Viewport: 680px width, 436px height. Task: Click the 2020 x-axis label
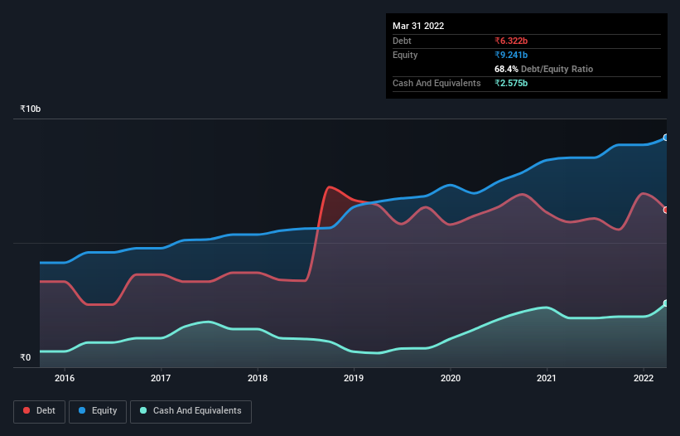(451, 378)
